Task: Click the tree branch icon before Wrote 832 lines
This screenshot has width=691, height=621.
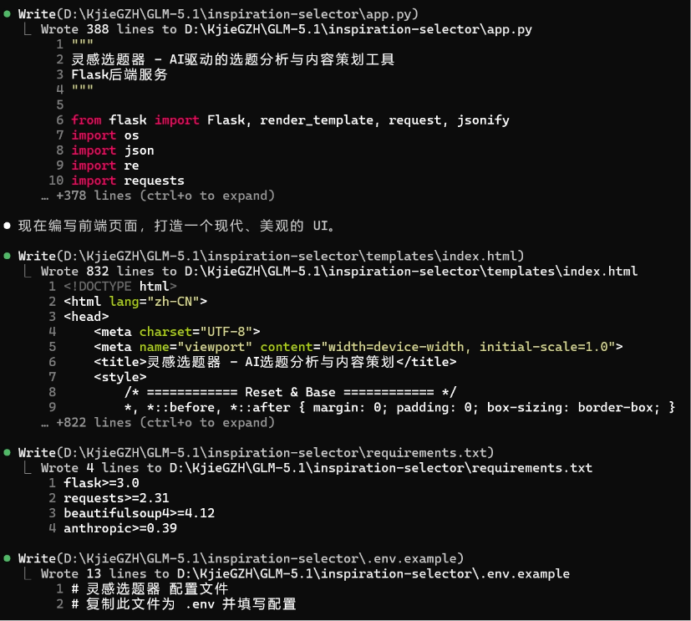Action: click(x=28, y=271)
